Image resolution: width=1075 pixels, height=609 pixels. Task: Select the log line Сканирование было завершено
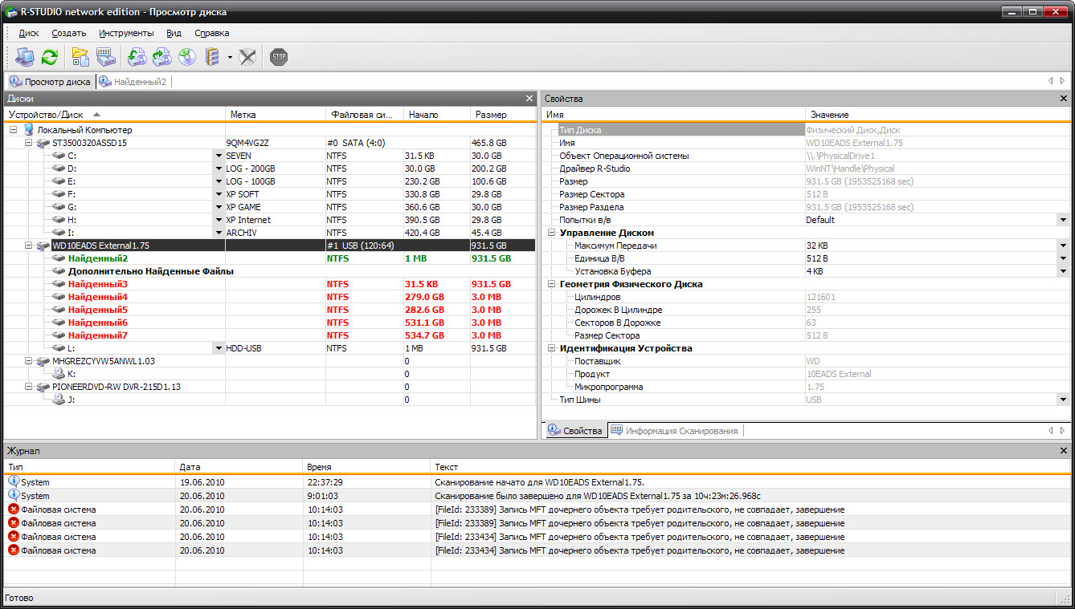(x=537, y=496)
